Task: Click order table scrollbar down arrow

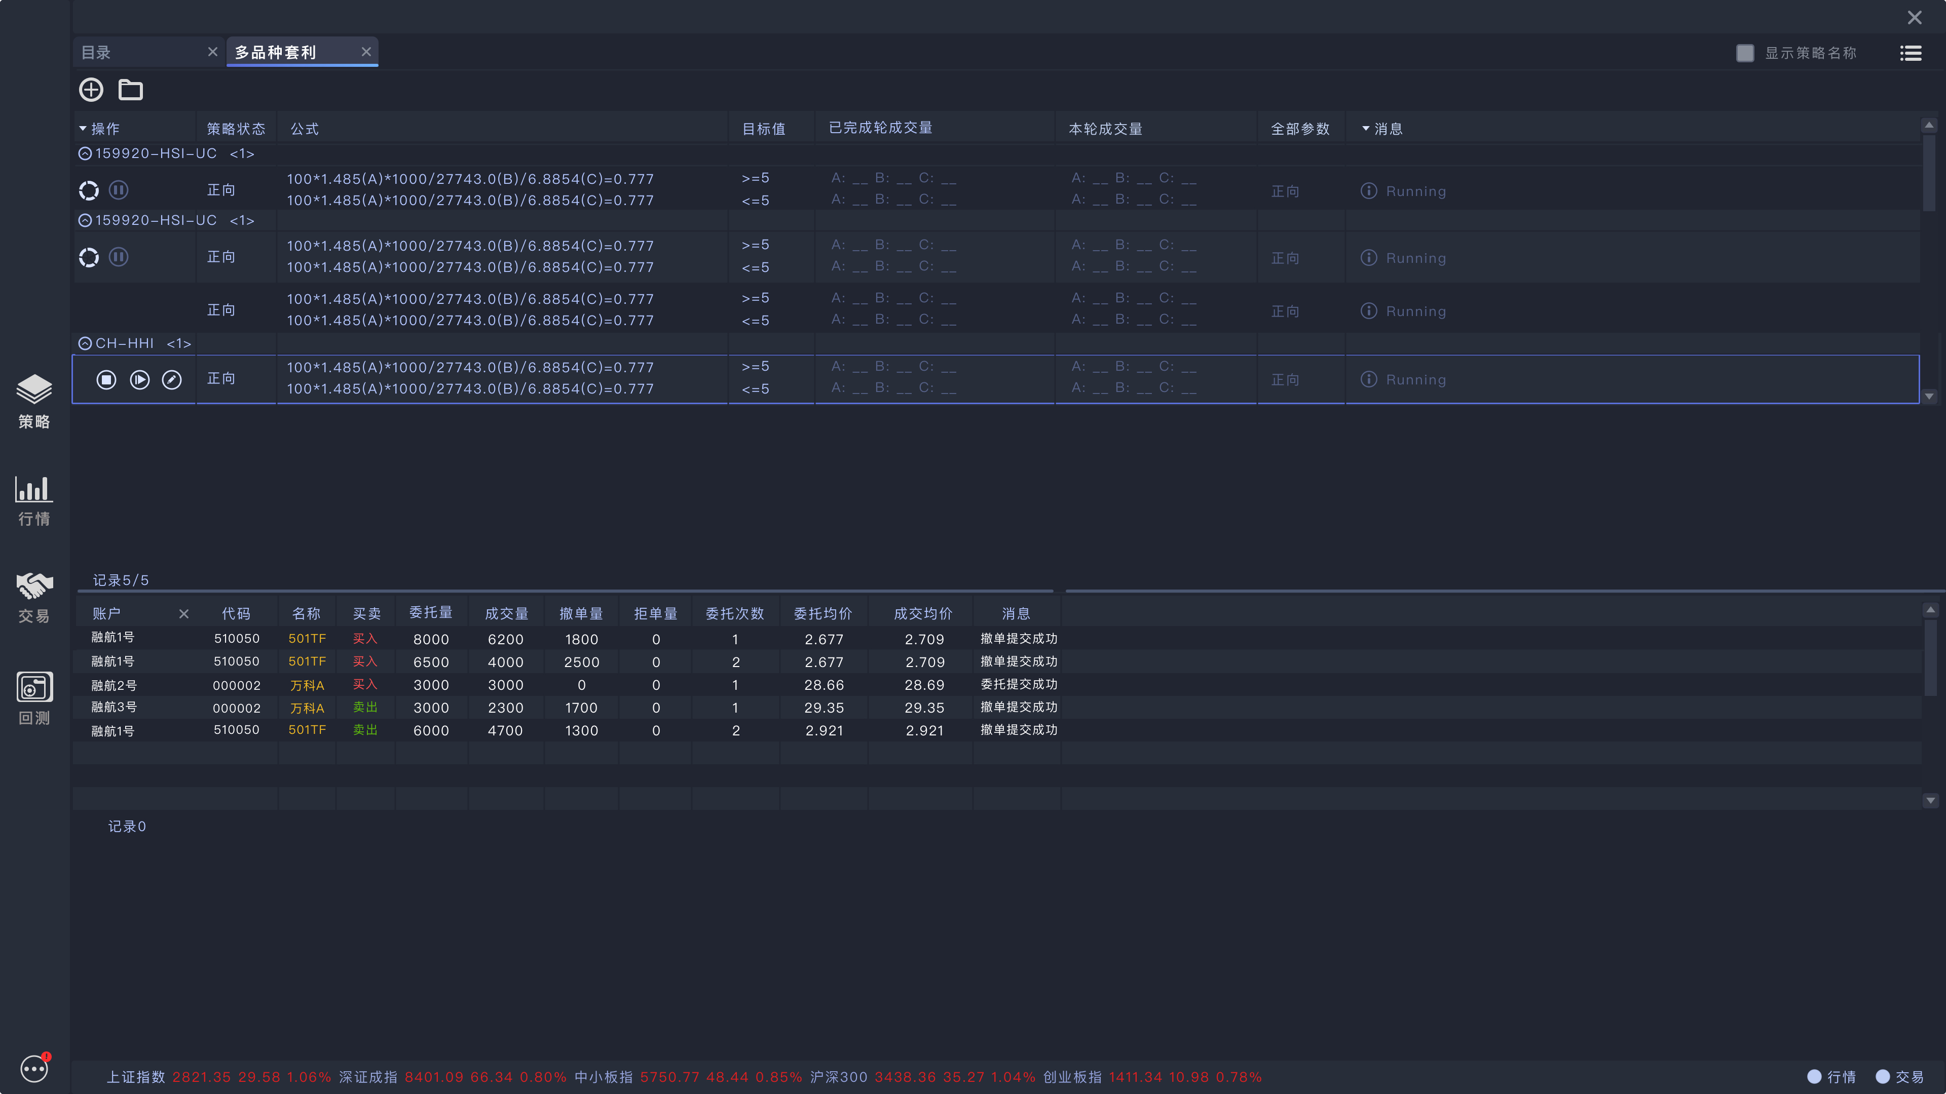Action: click(x=1930, y=800)
